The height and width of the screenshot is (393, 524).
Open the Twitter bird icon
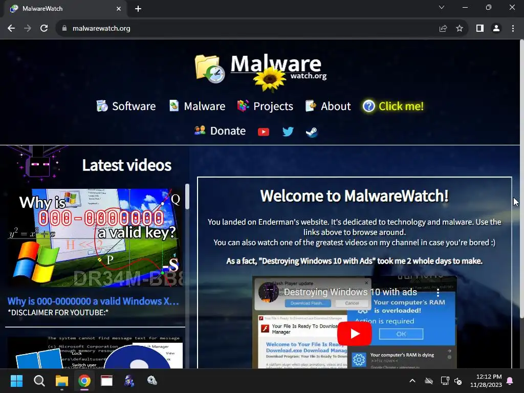tap(288, 132)
